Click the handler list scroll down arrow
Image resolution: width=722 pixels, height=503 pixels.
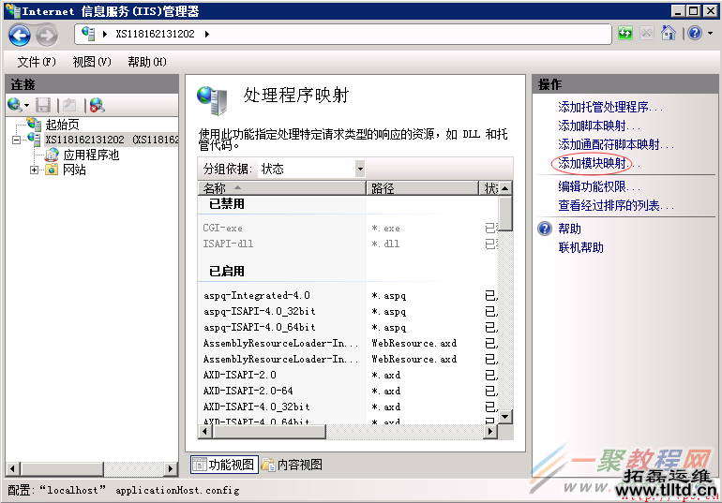[505, 417]
